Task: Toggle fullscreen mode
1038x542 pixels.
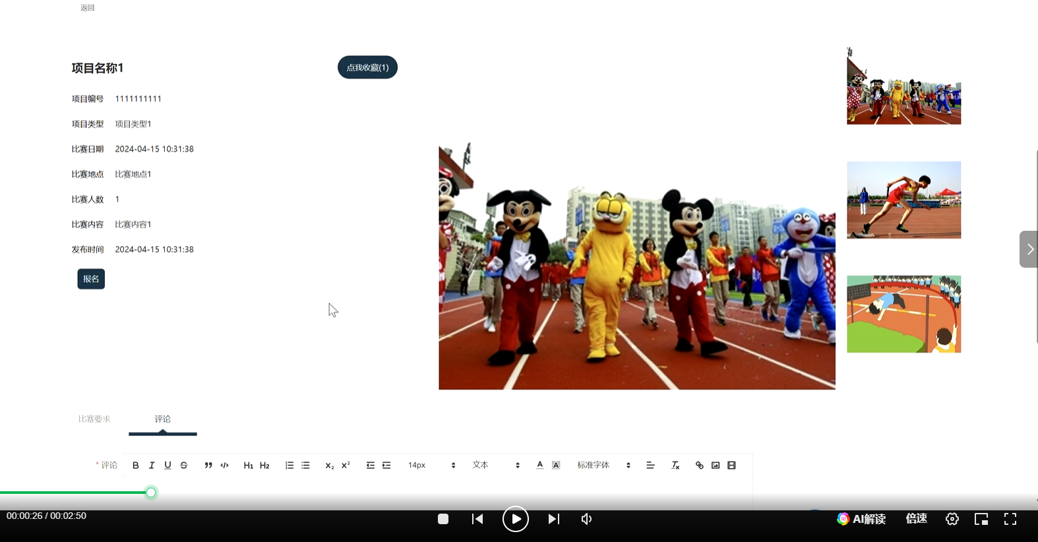Action: 1010,519
